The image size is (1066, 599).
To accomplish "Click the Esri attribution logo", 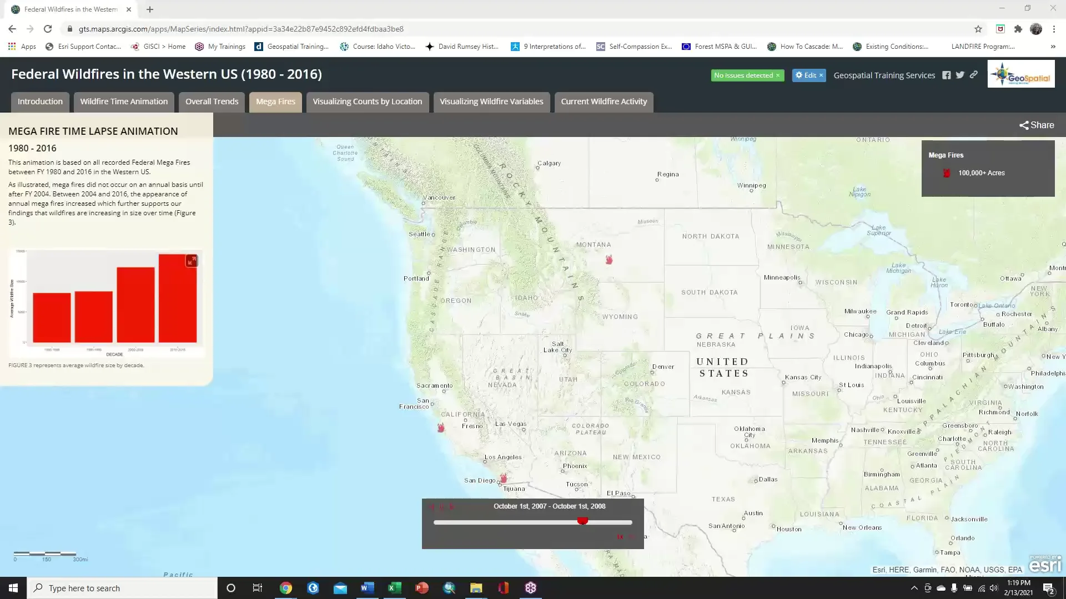I will click(1045, 564).
